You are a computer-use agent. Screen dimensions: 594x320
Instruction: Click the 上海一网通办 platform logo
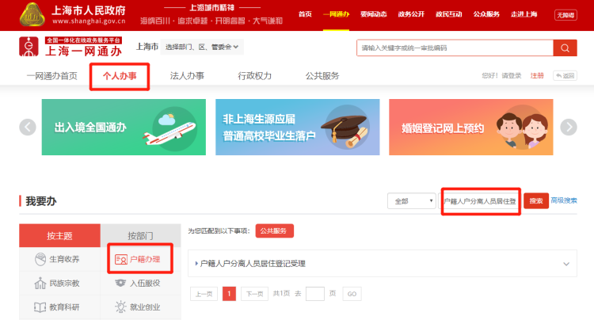70,48
